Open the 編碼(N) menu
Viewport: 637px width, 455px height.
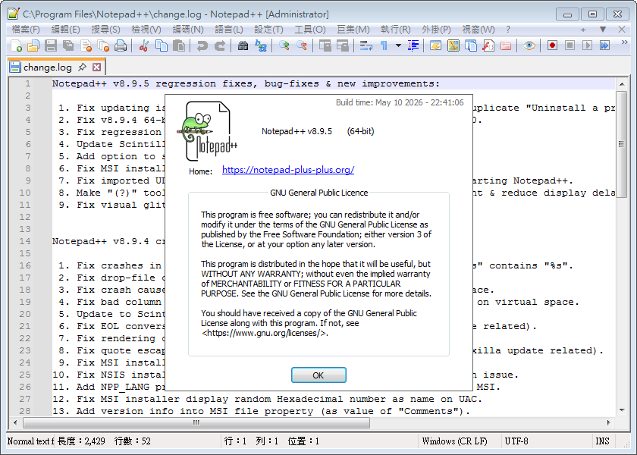click(188, 30)
